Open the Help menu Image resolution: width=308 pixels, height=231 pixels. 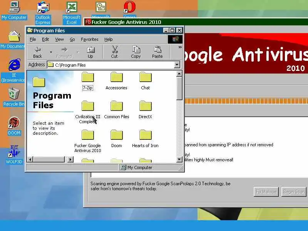tap(109, 39)
